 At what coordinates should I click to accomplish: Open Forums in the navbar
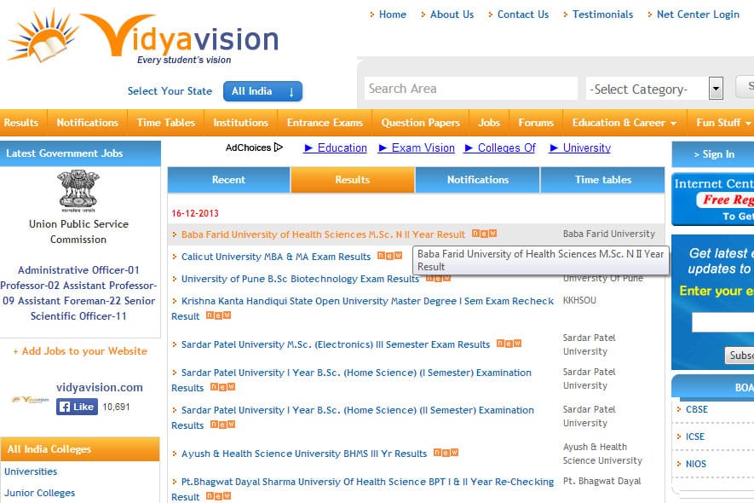(x=536, y=123)
